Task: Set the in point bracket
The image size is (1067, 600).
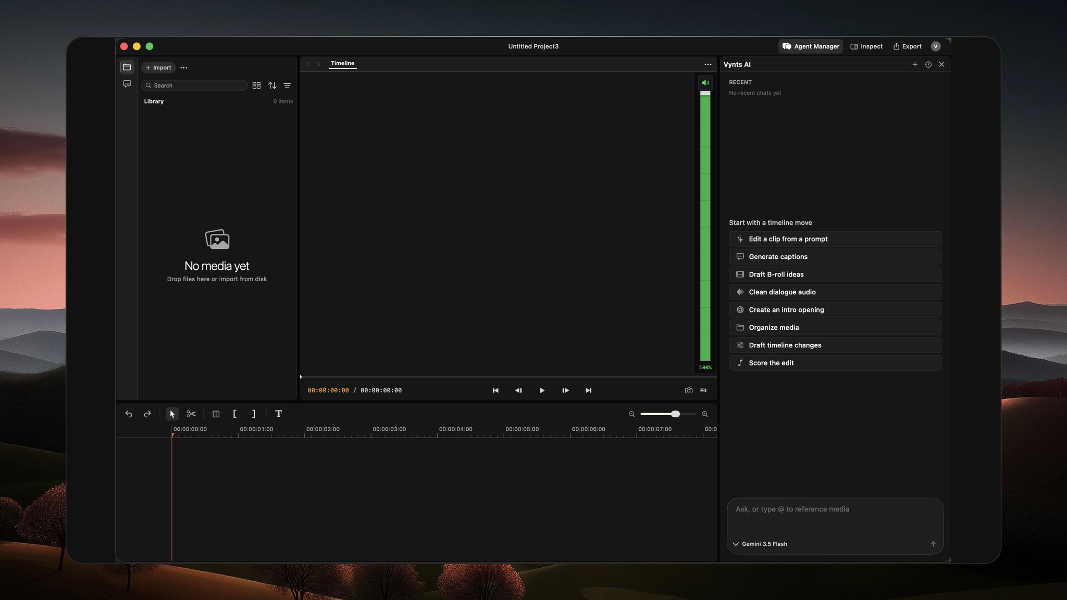Action: pyautogui.click(x=234, y=414)
